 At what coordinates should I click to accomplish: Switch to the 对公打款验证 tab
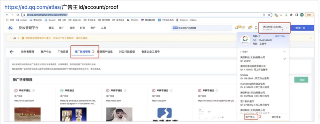127,52
